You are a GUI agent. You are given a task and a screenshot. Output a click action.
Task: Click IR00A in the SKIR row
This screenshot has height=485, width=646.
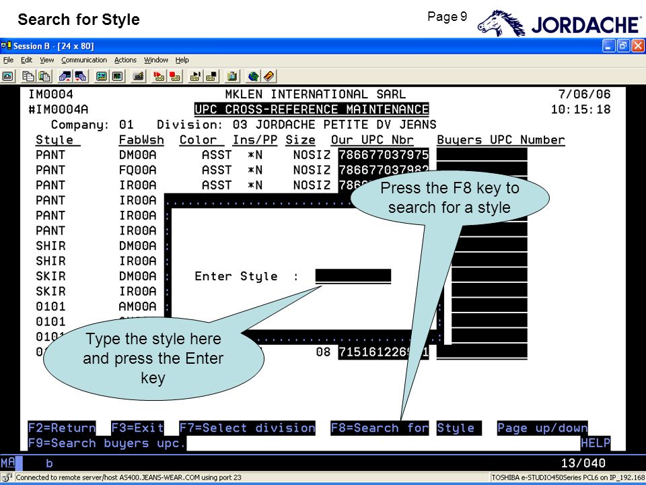click(x=137, y=291)
